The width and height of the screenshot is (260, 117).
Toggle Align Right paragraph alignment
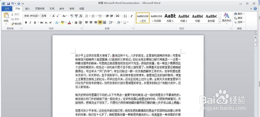(95, 22)
